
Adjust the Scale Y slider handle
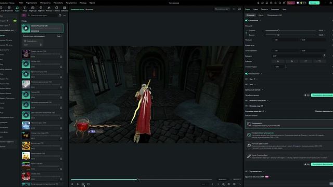(x=278, y=35)
